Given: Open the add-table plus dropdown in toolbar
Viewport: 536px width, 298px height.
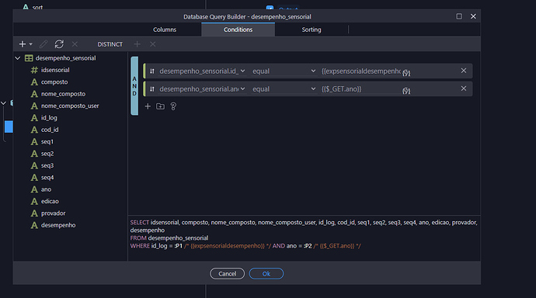Looking at the screenshot, I should pos(26,44).
